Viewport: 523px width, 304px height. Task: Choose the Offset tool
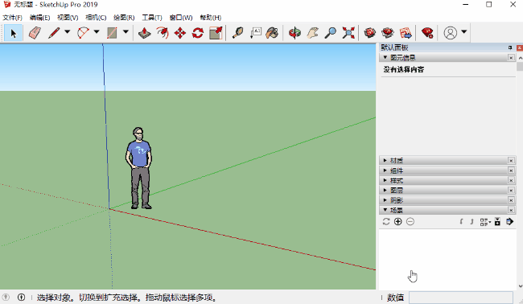click(163, 33)
